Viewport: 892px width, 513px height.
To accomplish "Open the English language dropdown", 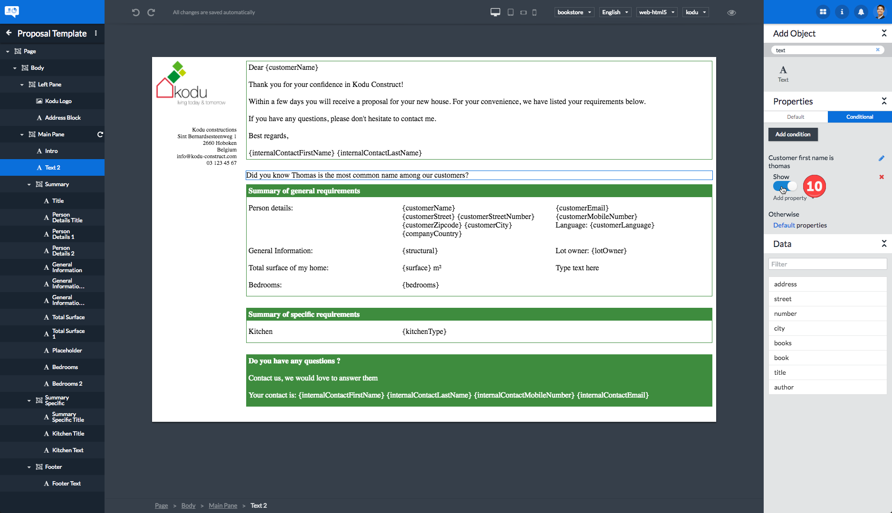I will [615, 12].
